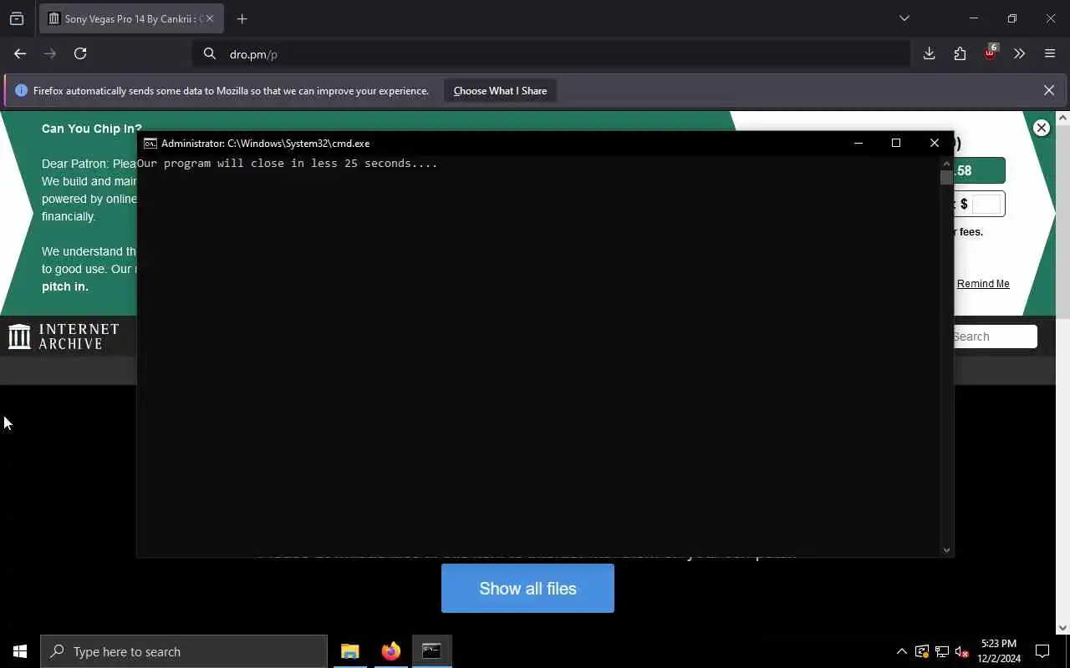The image size is (1070, 668).
Task: Select the Sony Vegas Pro 14 tab
Action: [x=131, y=18]
